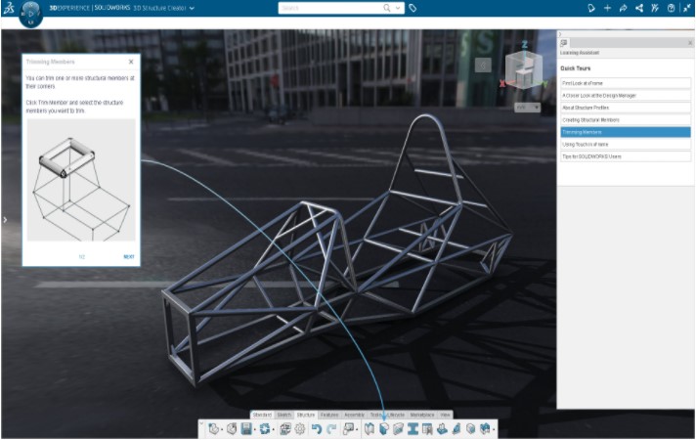Open dropdown arrow at action bar end
The width and height of the screenshot is (696, 440).
point(494,430)
